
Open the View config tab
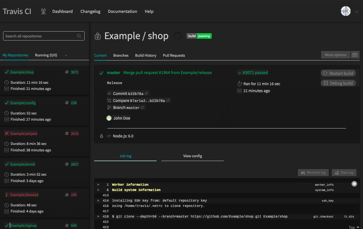coord(192,156)
